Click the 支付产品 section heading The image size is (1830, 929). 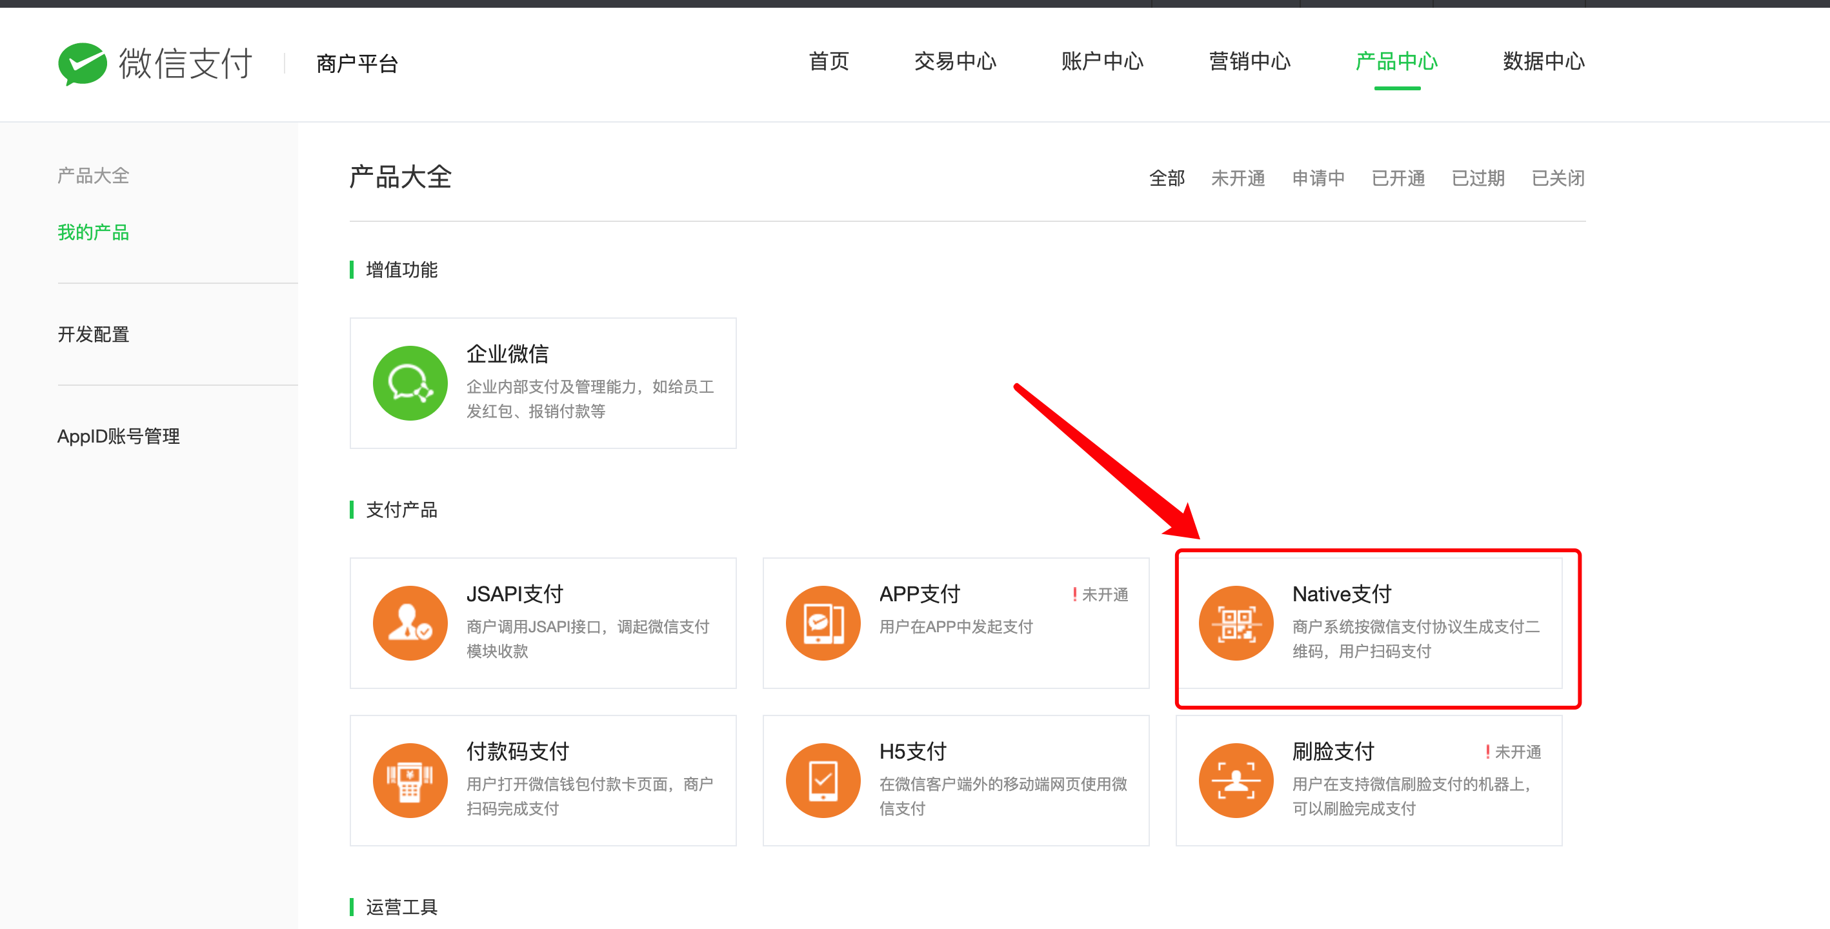(401, 510)
